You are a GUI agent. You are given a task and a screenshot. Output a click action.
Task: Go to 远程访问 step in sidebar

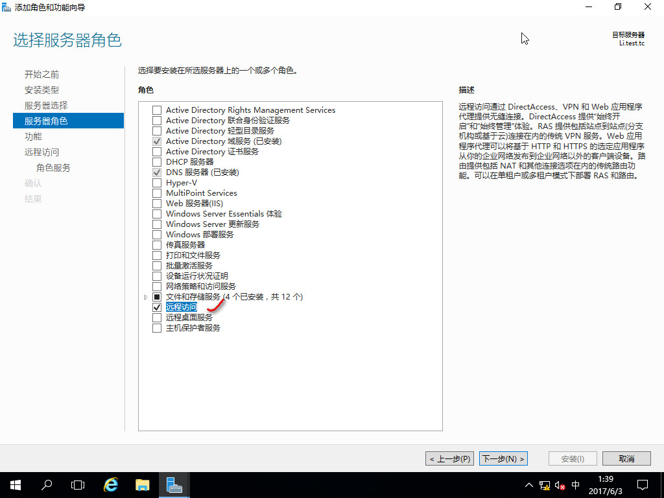(42, 152)
